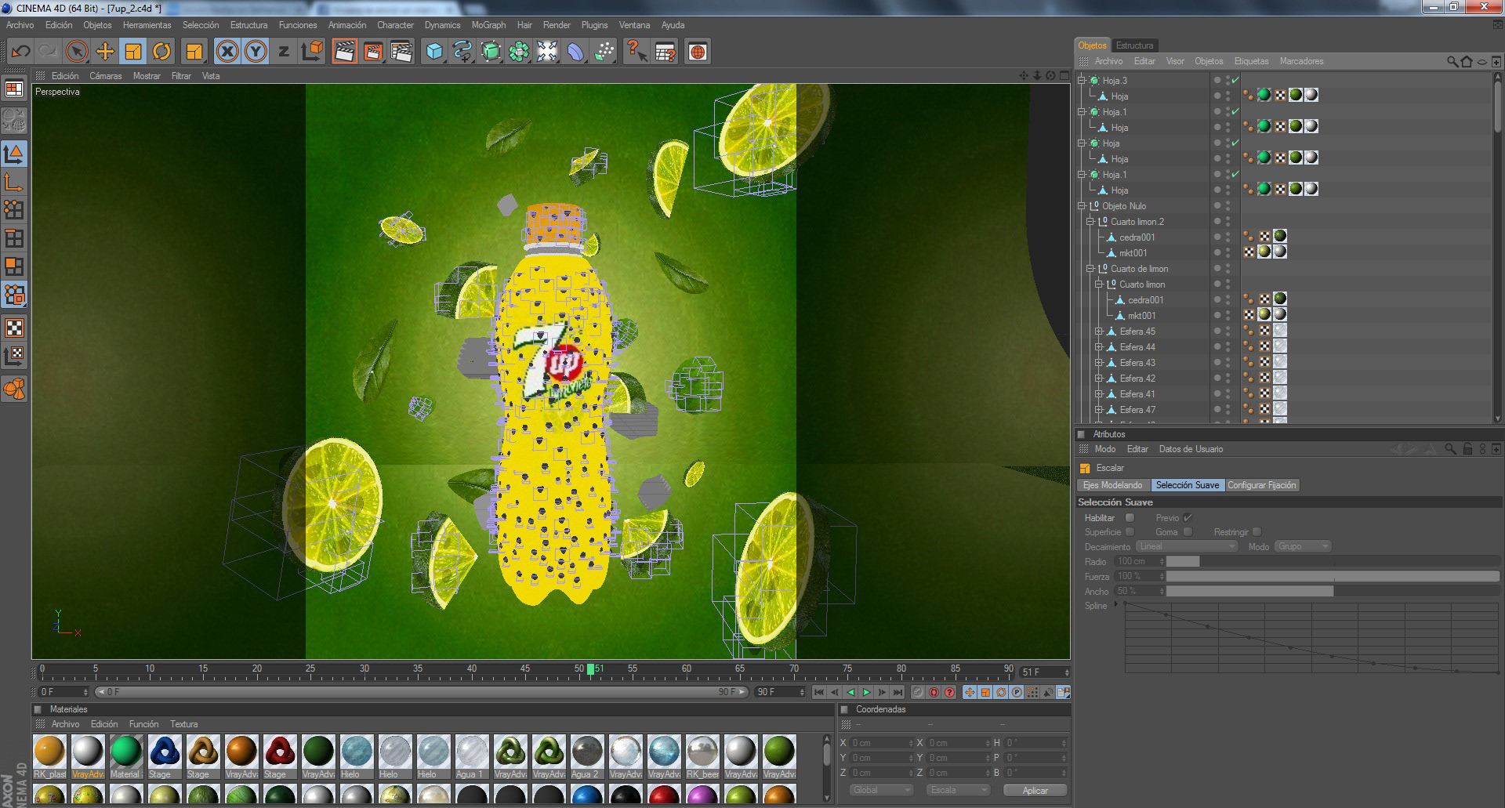Toggle world coordinate system icon
This screenshot has width=1505, height=808.
click(312, 52)
